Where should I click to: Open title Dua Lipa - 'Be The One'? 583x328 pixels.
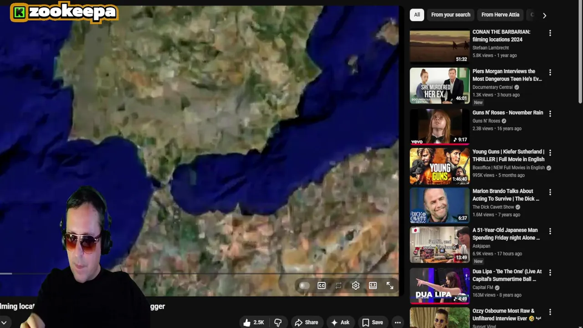[507, 275]
